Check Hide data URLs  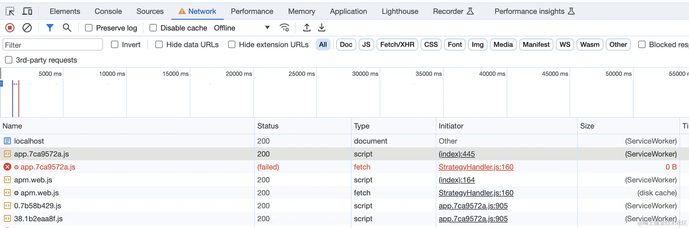pos(159,45)
